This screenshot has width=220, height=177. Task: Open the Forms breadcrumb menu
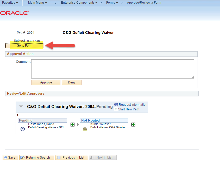pos(112,3)
